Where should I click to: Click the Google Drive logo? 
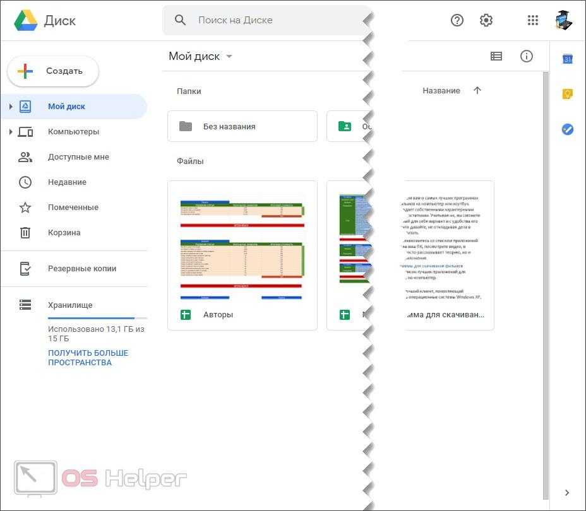pos(26,20)
